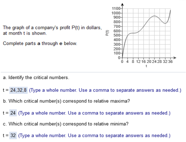
Task: Click the hint text after relative maxima field
Action: point(94,113)
